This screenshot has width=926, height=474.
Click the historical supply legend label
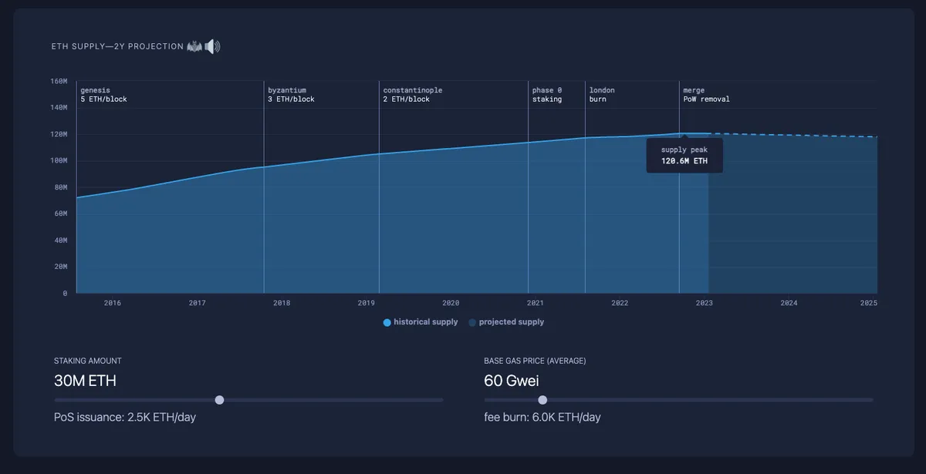(426, 322)
